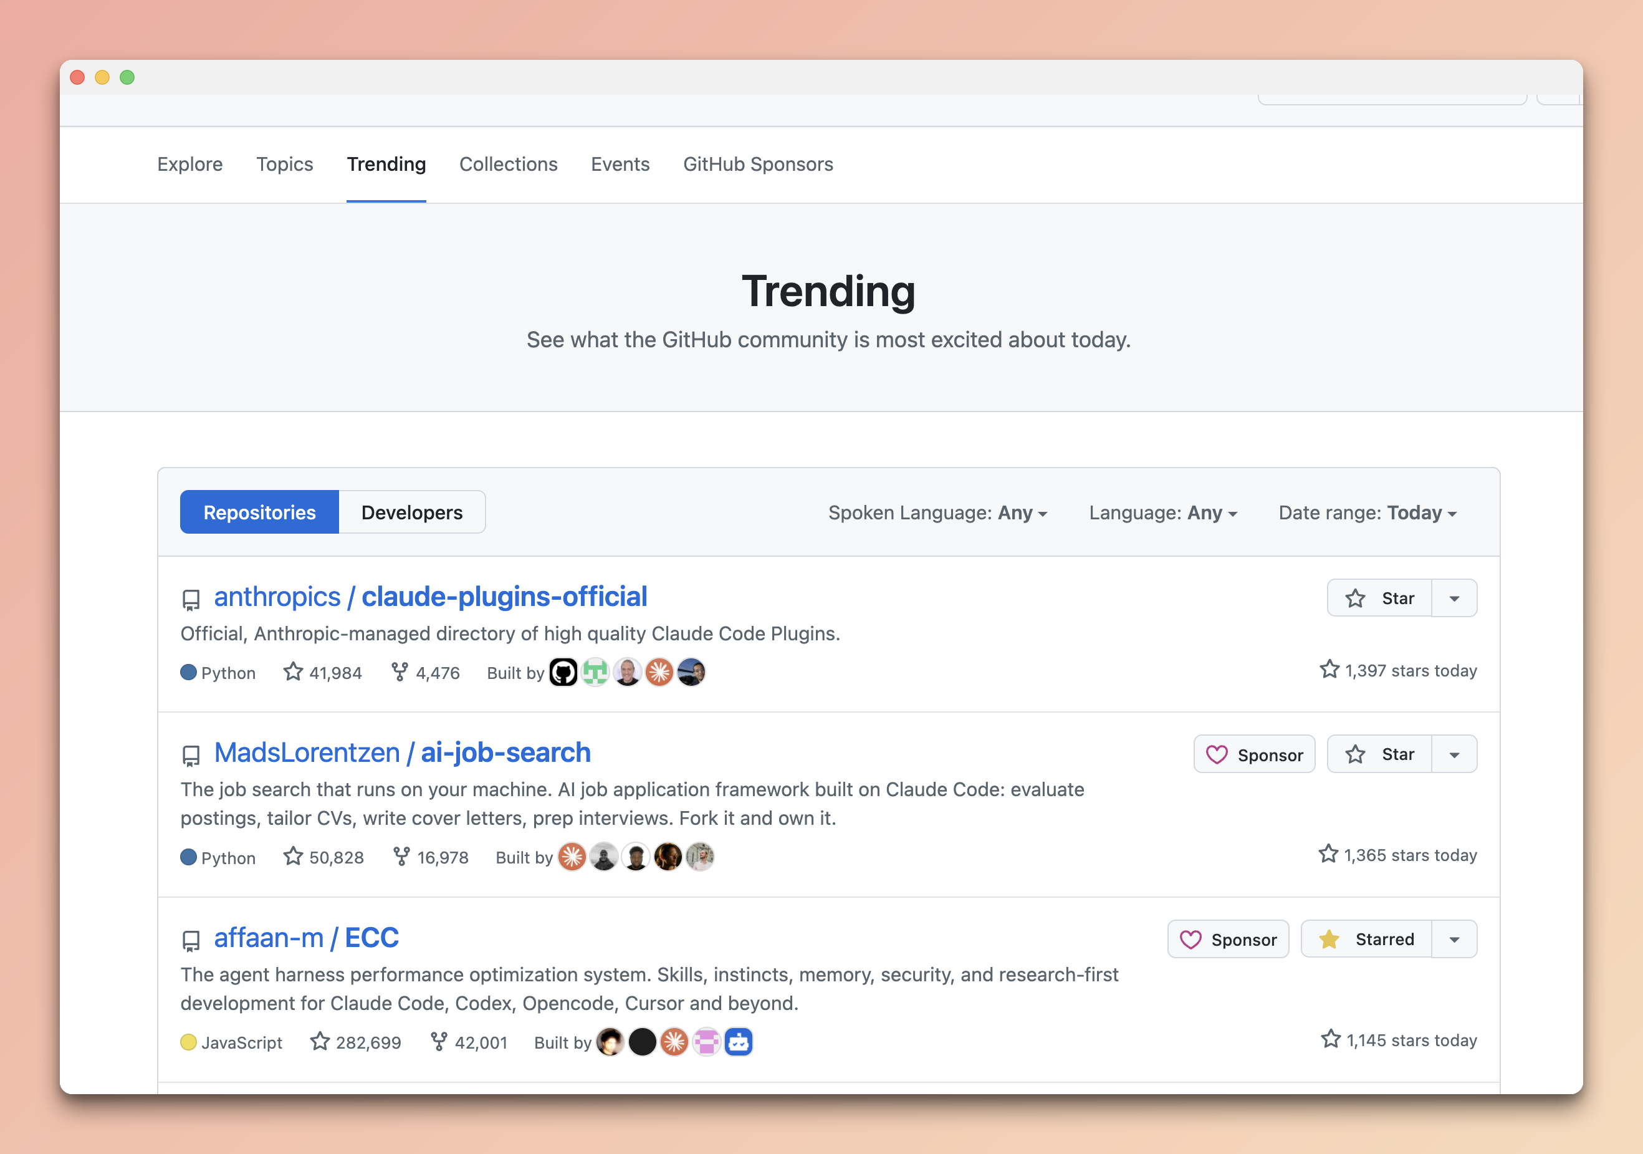This screenshot has height=1154, width=1643.
Task: Open the Spoken Language: Any filter
Action: coord(937,512)
